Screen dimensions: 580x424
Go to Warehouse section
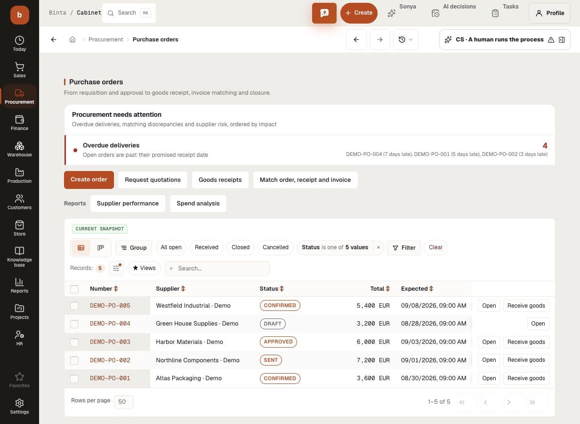(x=19, y=149)
